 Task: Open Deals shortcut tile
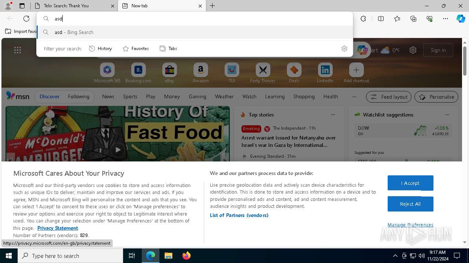click(x=294, y=73)
